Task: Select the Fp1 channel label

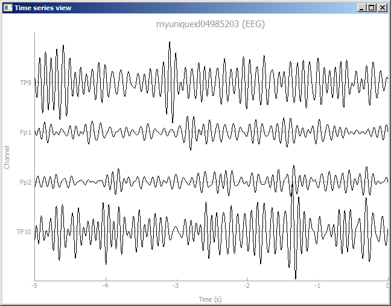Action: coord(25,132)
